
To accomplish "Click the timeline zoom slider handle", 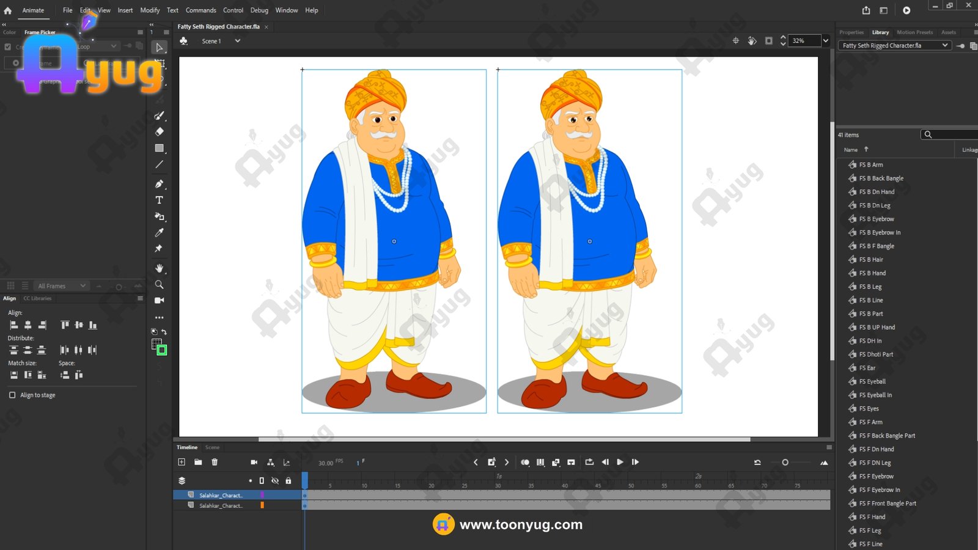I will coord(785,463).
